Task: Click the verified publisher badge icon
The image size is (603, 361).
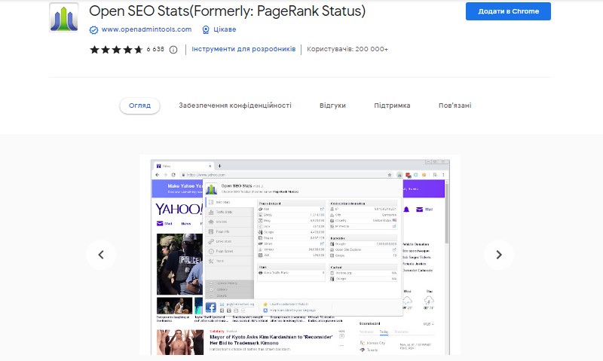Action: tap(93, 30)
